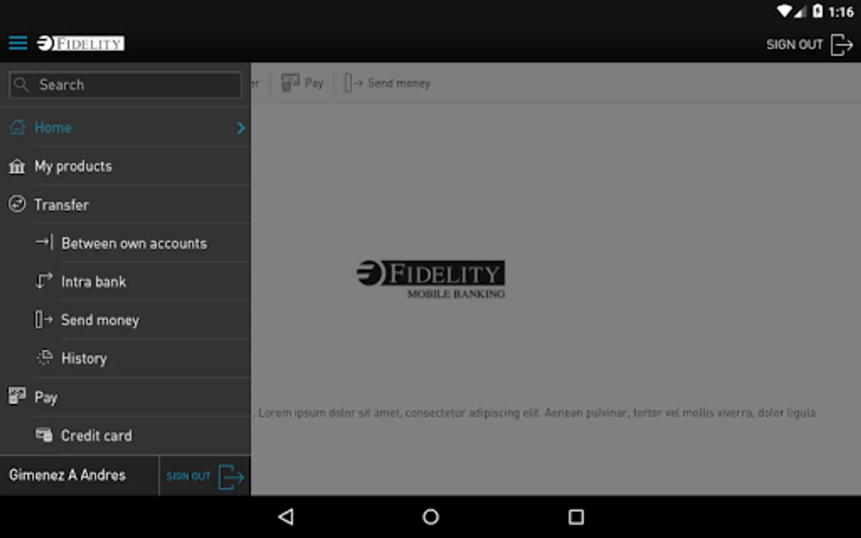Screen dimensions: 861x538
Task: Tap the battery status icon
Action: 817,11
